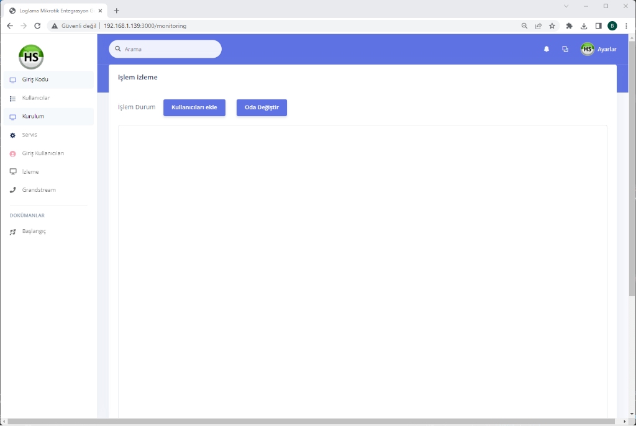Open the browser extensions puzzle icon
This screenshot has width=636, height=426.
coord(569,26)
